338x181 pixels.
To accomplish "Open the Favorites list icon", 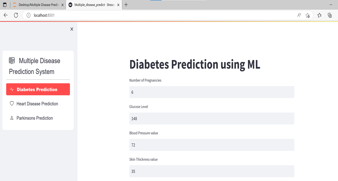I will click(x=319, y=15).
